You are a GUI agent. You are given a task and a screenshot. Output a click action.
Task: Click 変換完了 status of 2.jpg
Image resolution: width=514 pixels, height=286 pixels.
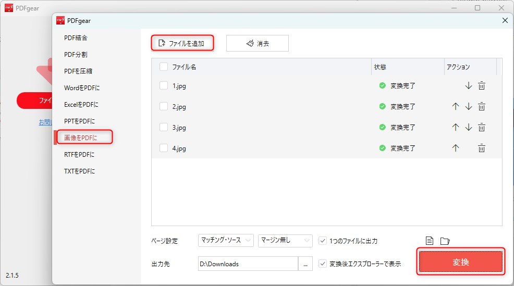pyautogui.click(x=402, y=106)
